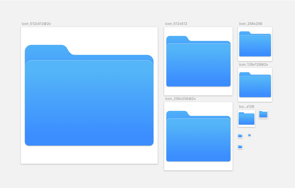Image resolution: width=295 pixels, height=188 pixels.
Task: Select the unlabeled folder artboard beside ico...x128
Action: [x=263, y=114]
